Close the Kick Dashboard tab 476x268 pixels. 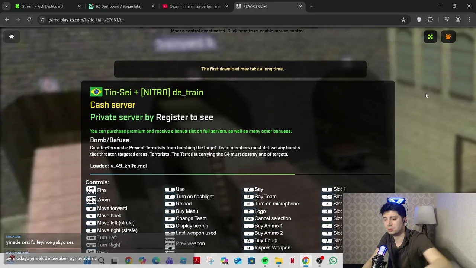pyautogui.click(x=79, y=6)
